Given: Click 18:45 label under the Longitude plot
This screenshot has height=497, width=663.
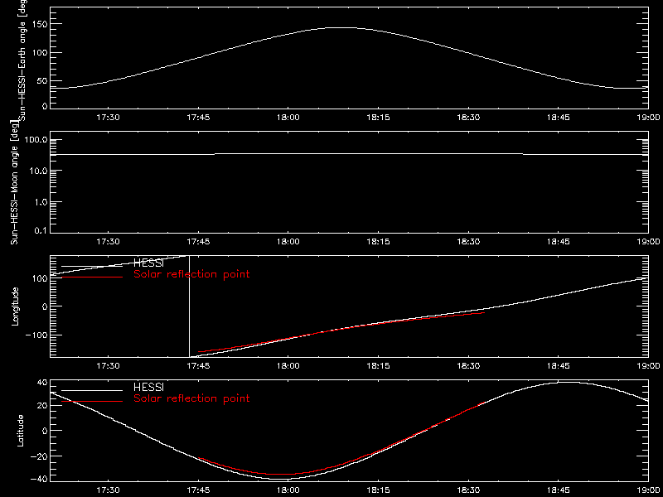Looking at the screenshot, I should [558, 366].
